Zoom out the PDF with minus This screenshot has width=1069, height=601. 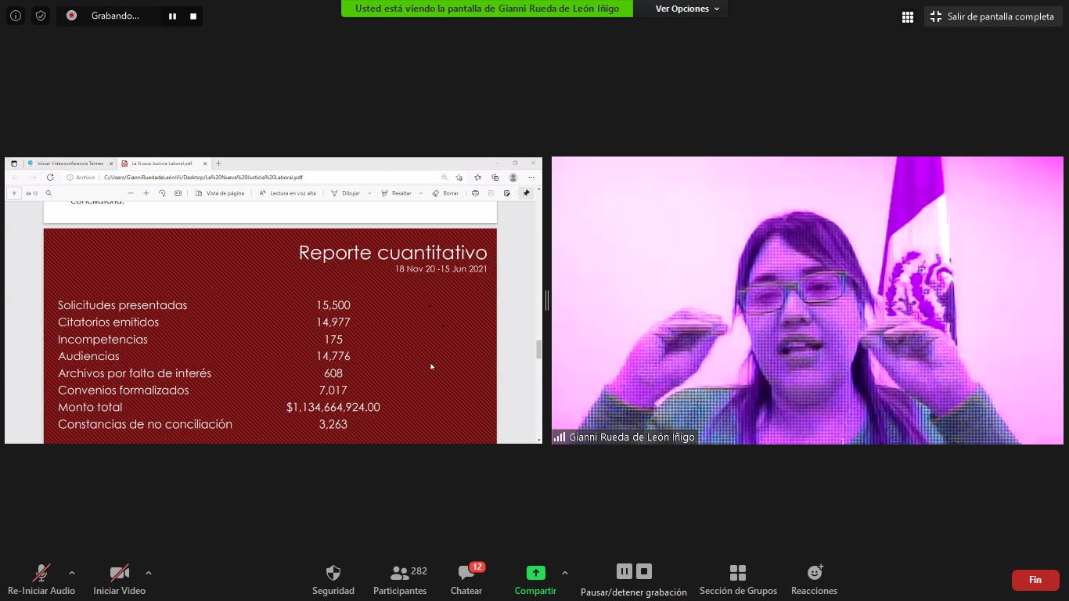tap(130, 193)
